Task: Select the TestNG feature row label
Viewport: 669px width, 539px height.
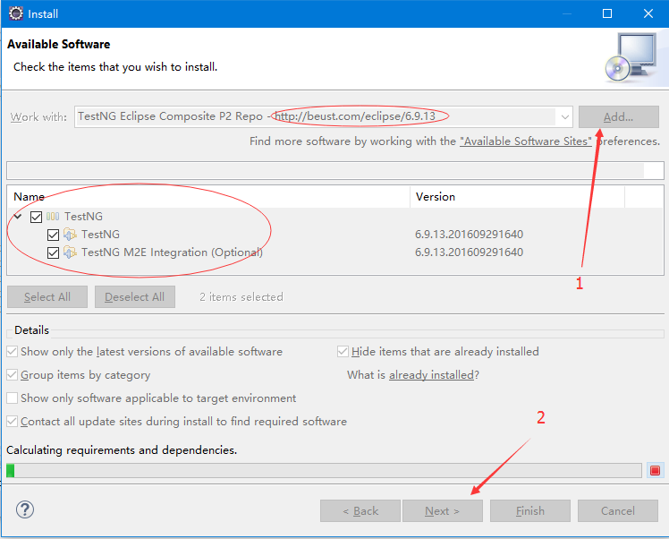Action: [101, 235]
